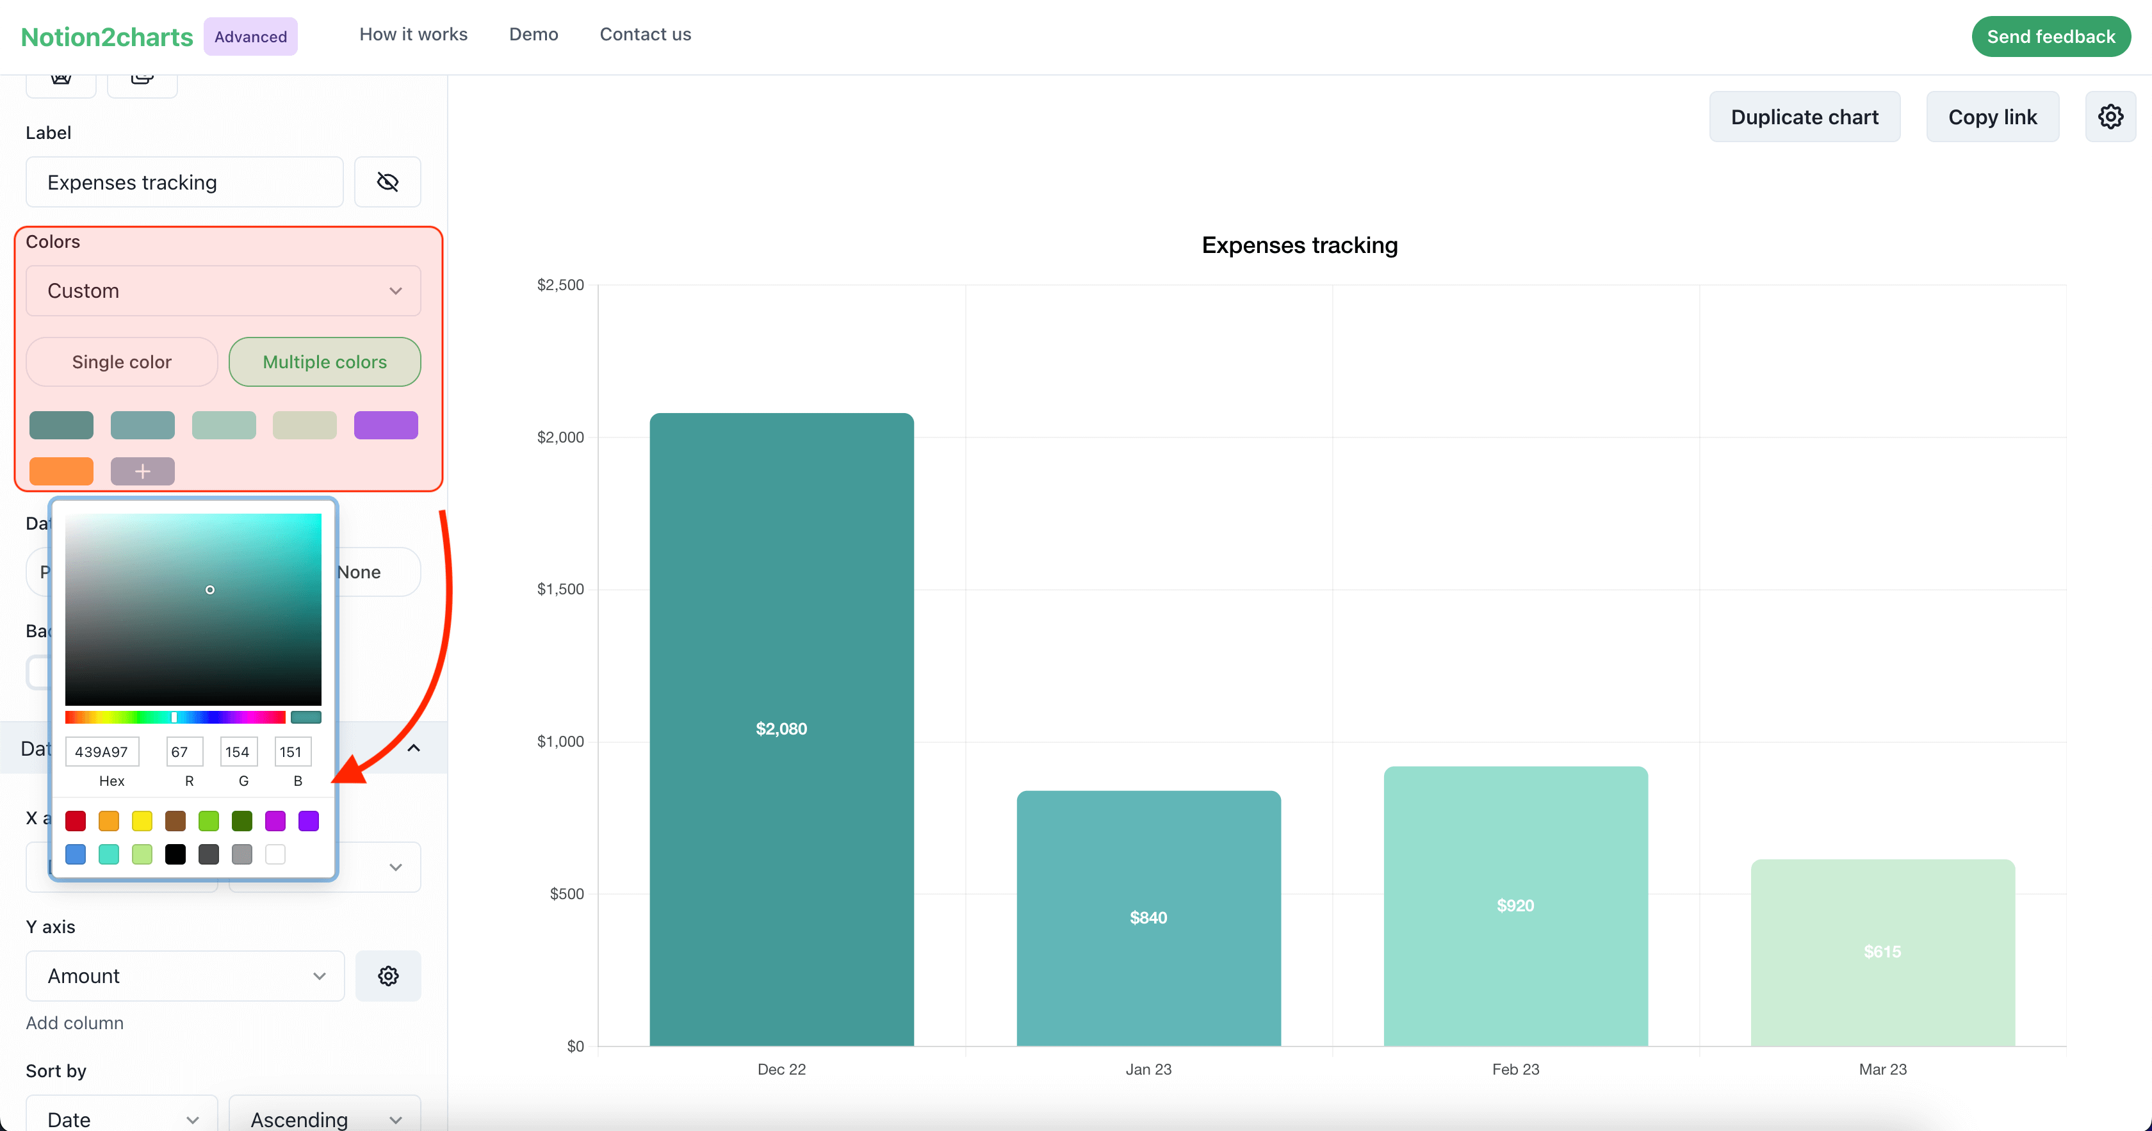
Task: Pick yellow preset in color picker
Action: coord(142,821)
